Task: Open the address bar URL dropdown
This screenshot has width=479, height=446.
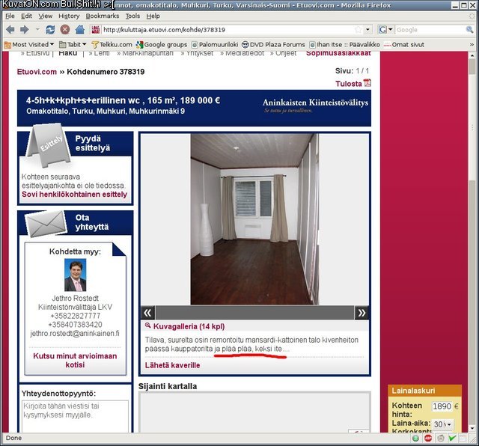Action: click(x=367, y=30)
